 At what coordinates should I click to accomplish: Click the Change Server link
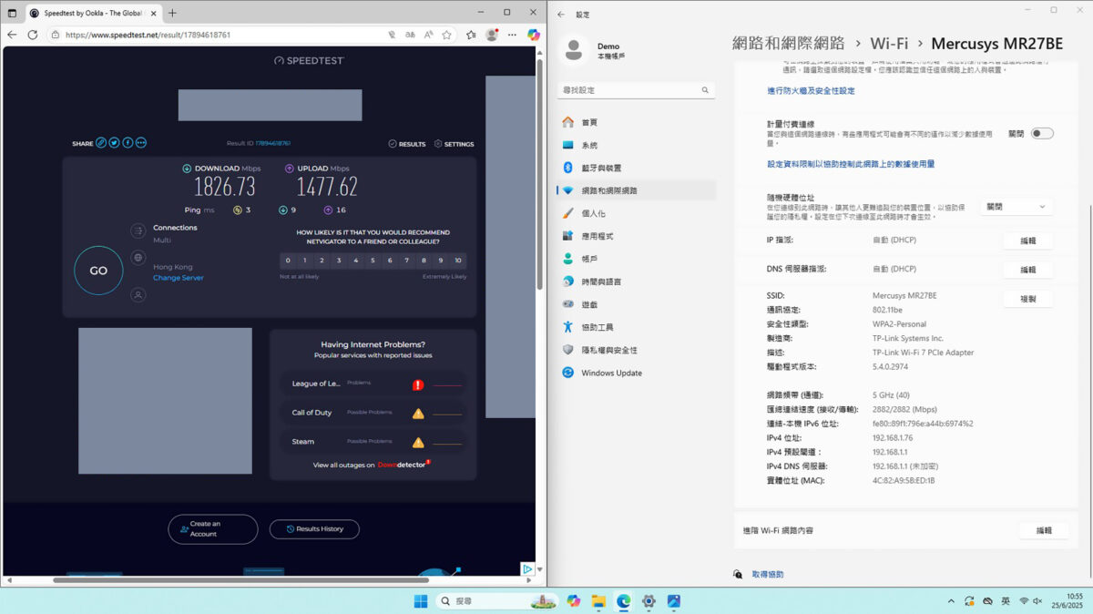(x=179, y=278)
